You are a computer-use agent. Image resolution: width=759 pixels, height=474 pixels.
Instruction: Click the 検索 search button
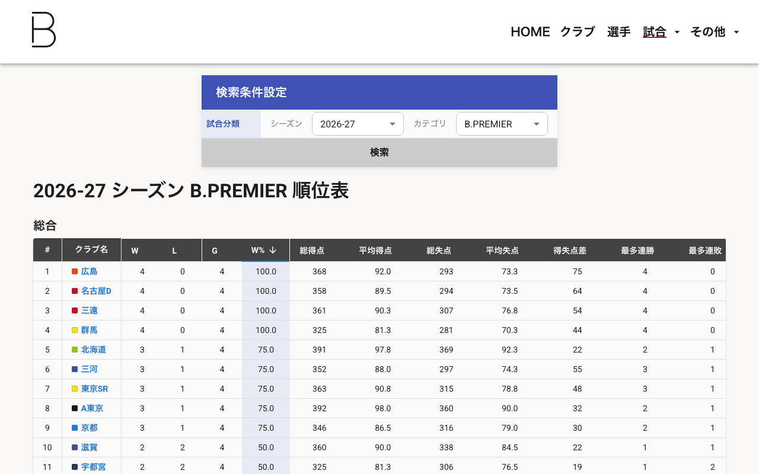379,152
